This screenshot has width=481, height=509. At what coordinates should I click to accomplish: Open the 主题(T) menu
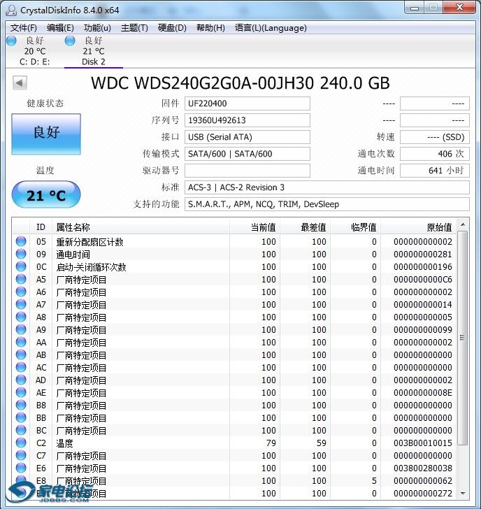click(134, 28)
